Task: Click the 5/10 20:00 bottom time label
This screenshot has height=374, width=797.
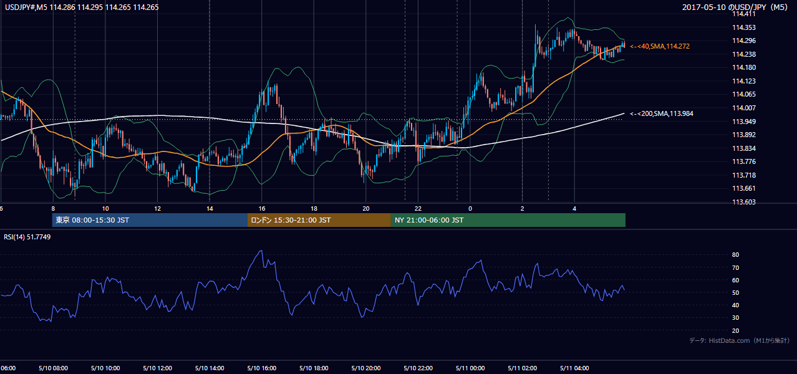Action: tap(366, 368)
